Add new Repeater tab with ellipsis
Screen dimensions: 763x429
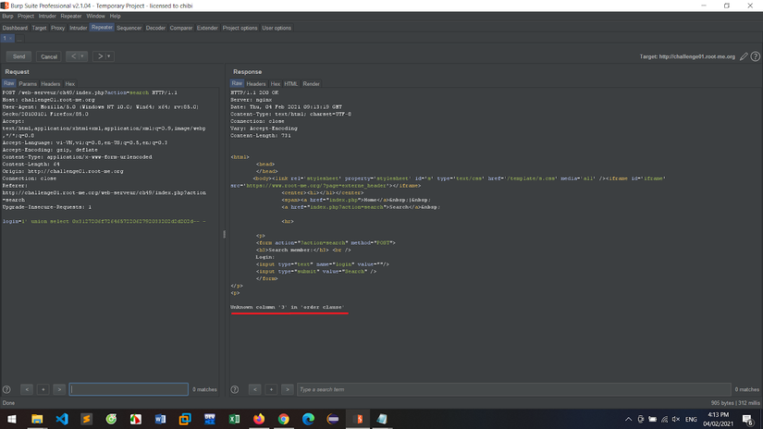(x=19, y=38)
